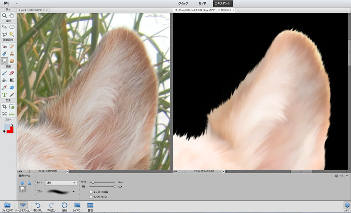351x213 pixels.
Task: Select the Type text tool
Action: coord(4,95)
